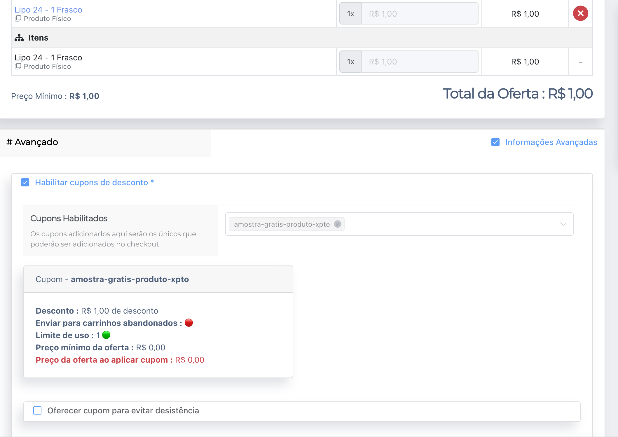This screenshot has width=618, height=437.
Task: Click the hierarchy icon next to Itens header
Action: 19,37
